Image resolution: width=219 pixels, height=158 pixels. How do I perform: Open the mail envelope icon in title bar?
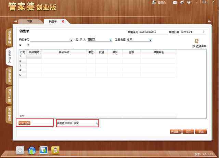[x=175, y=2]
